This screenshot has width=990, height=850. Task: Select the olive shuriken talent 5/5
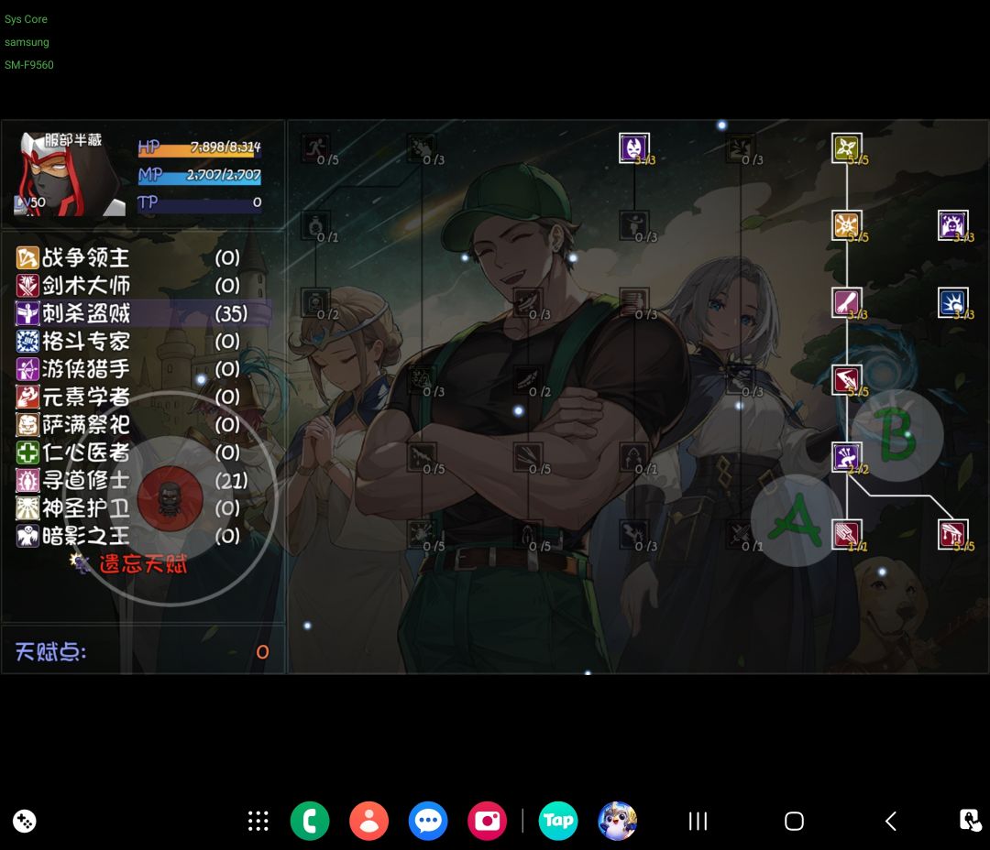click(x=847, y=148)
